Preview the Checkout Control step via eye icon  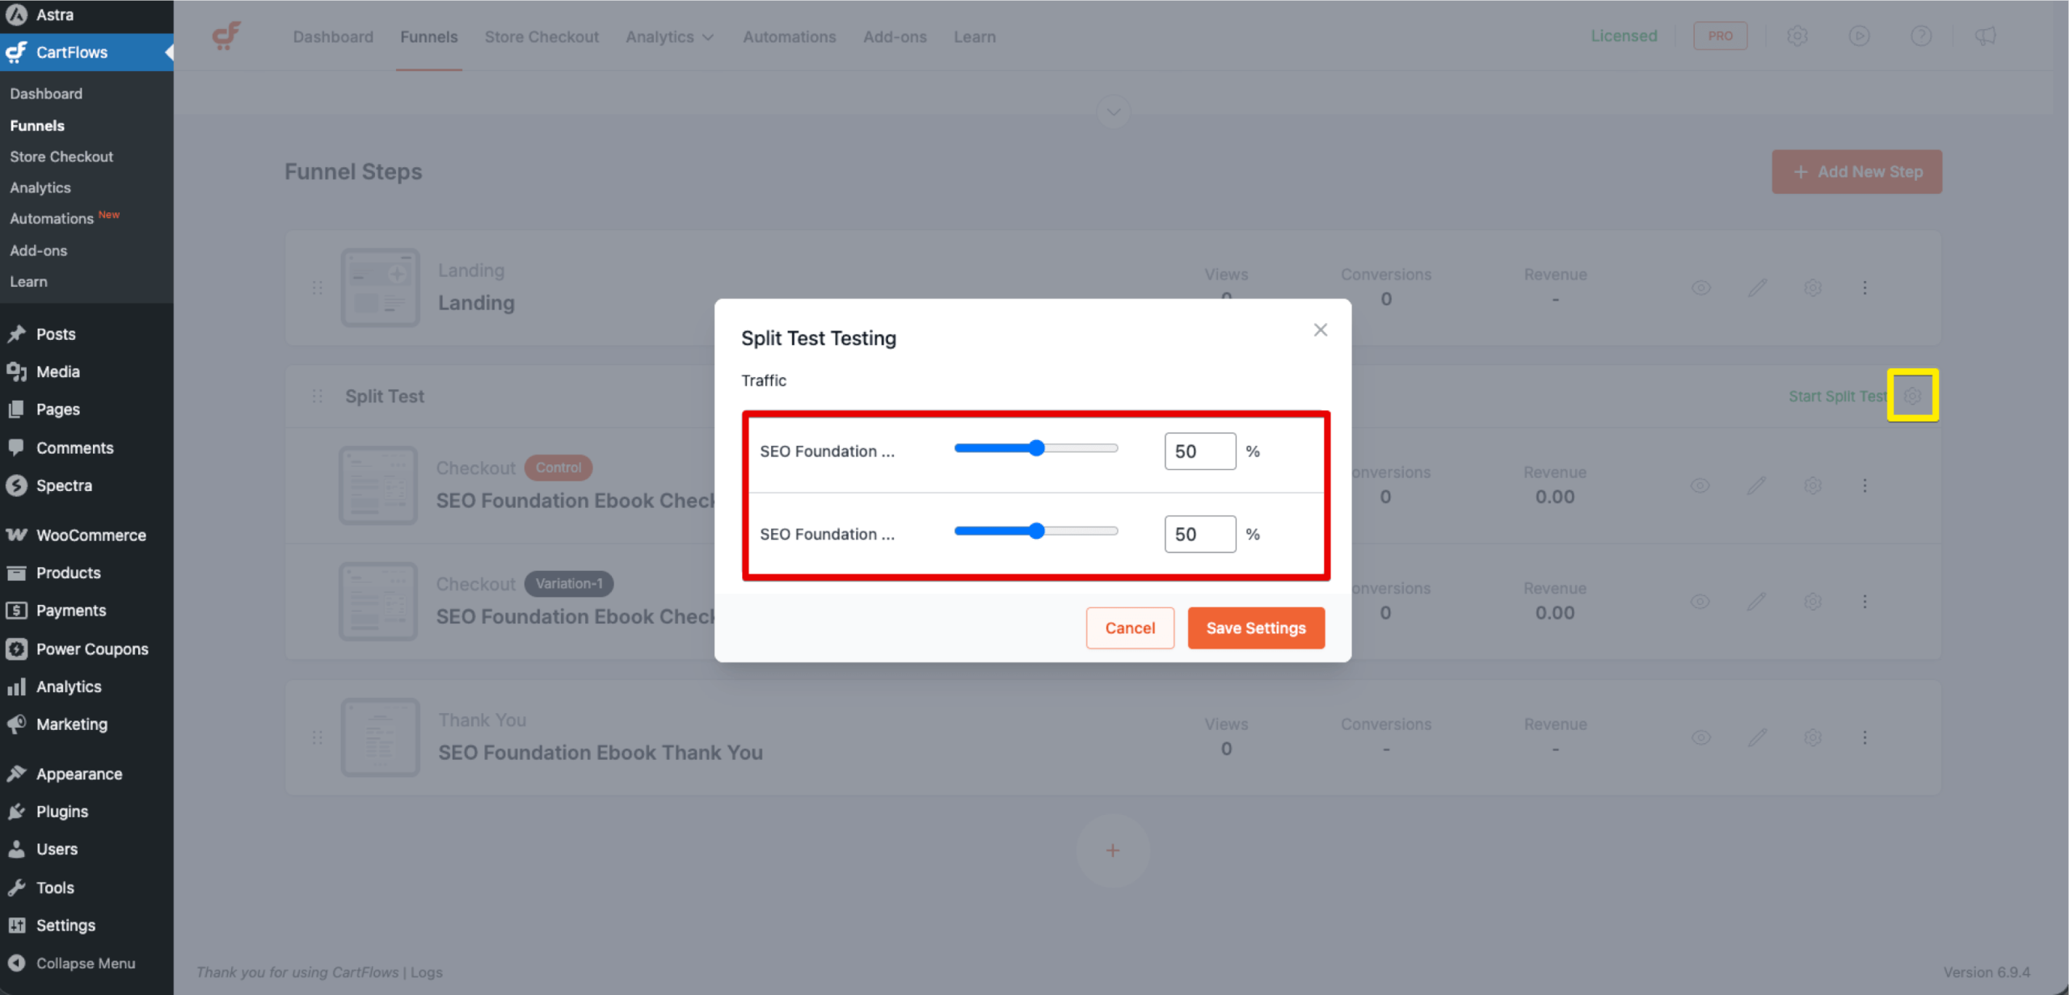(1700, 485)
